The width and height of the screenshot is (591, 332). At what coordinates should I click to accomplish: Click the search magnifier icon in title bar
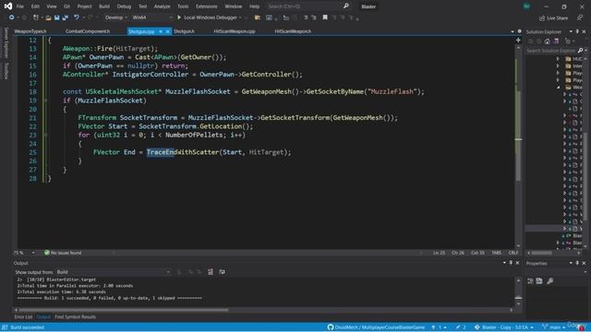[346, 6]
